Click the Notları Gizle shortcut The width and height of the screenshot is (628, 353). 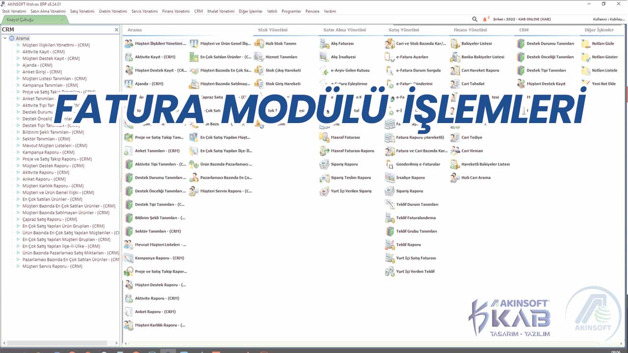(x=598, y=44)
